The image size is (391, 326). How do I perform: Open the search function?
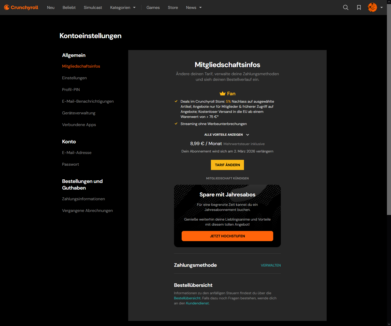point(346,7)
